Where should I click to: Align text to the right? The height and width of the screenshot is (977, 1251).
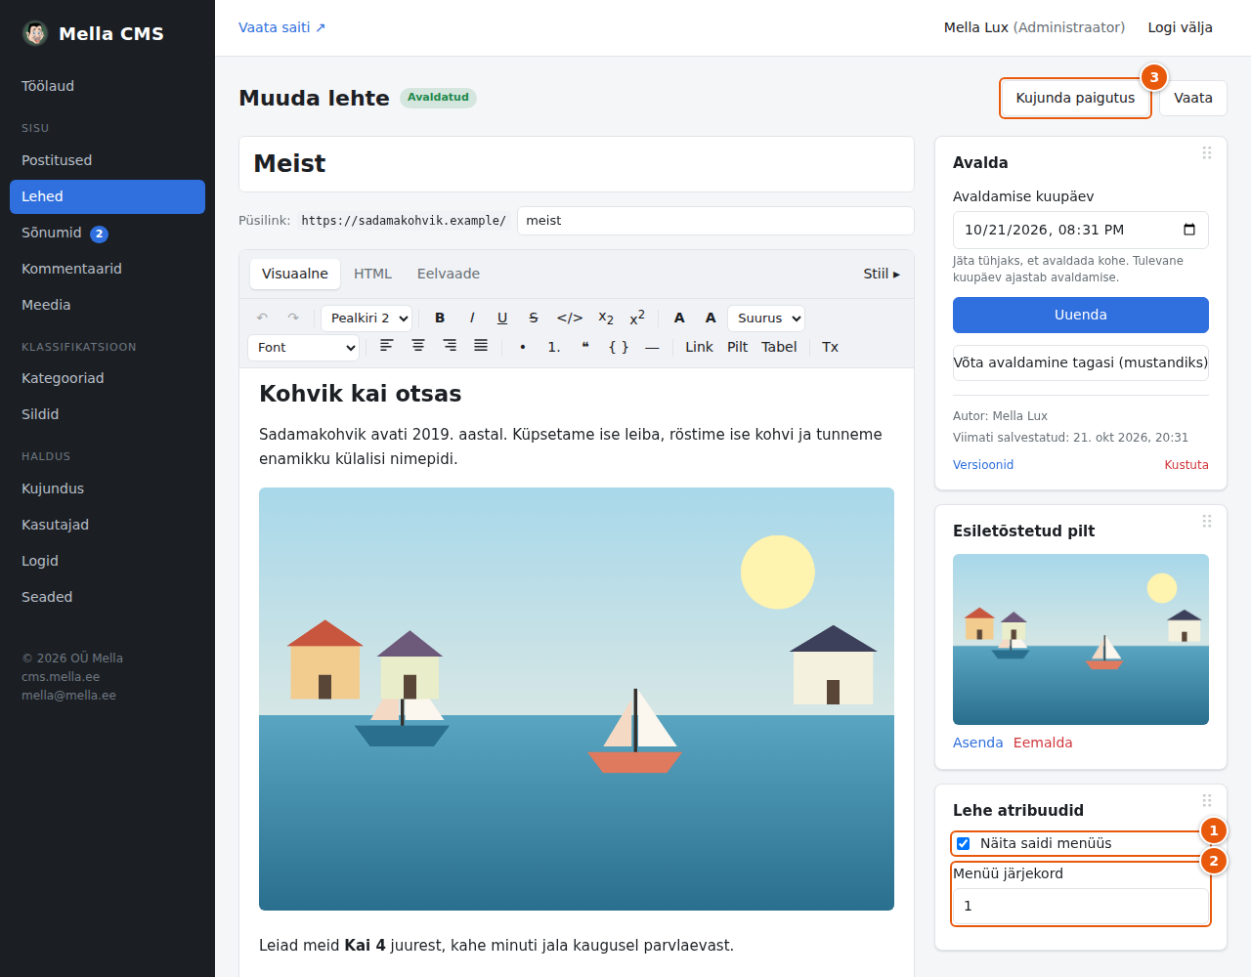click(x=450, y=347)
